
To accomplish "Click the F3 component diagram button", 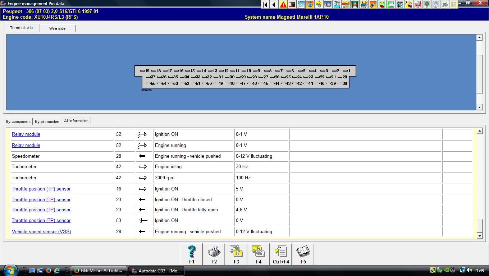I will tap(236, 254).
